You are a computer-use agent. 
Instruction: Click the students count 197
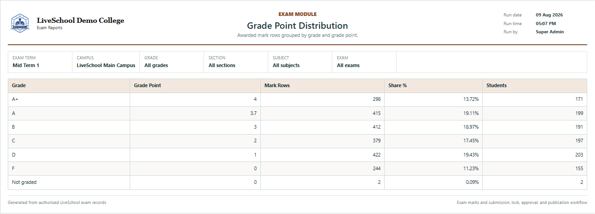click(579, 141)
